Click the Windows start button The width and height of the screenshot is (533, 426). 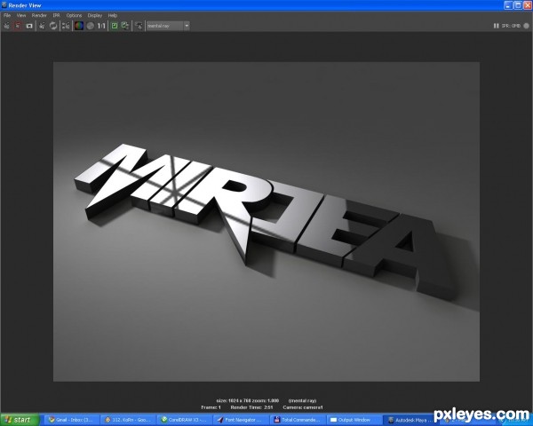[x=20, y=420]
